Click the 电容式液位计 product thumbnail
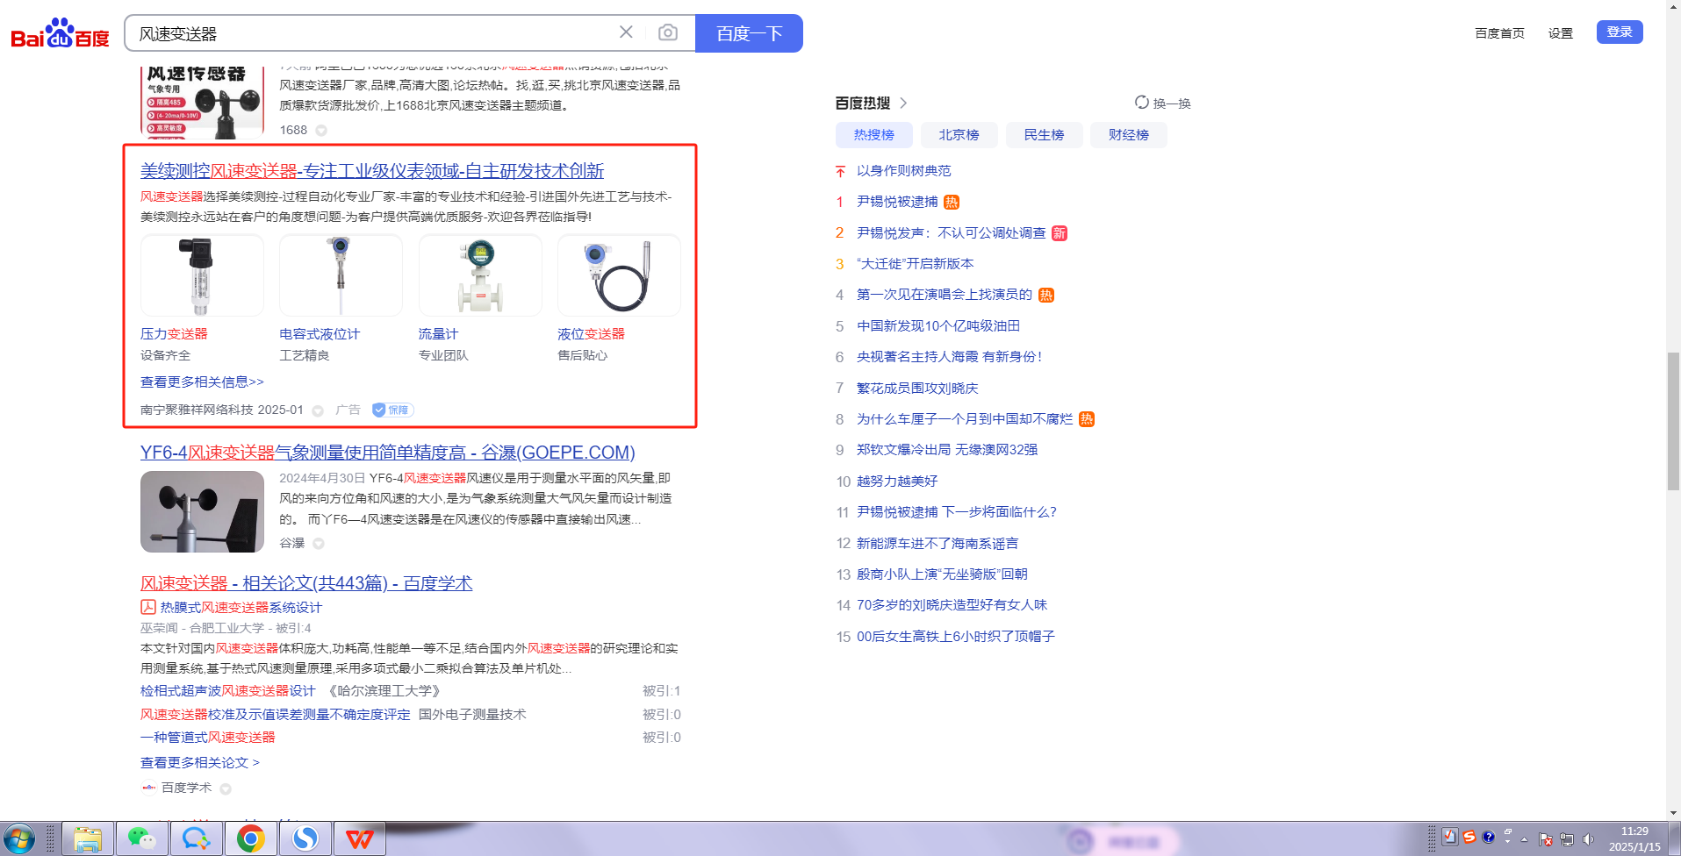The image size is (1681, 856). tap(341, 275)
